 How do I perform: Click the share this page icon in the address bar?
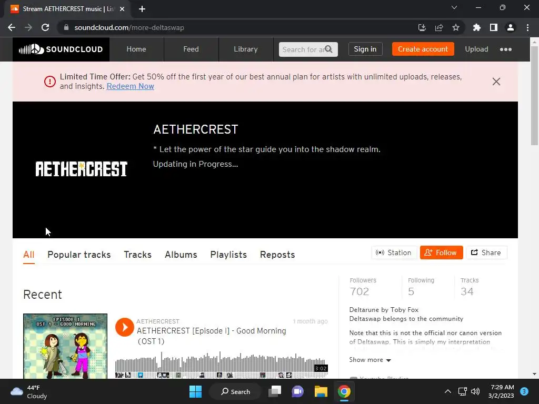tap(439, 27)
